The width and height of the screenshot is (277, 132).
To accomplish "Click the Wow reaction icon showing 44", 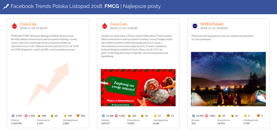I will click(x=232, y=116).
